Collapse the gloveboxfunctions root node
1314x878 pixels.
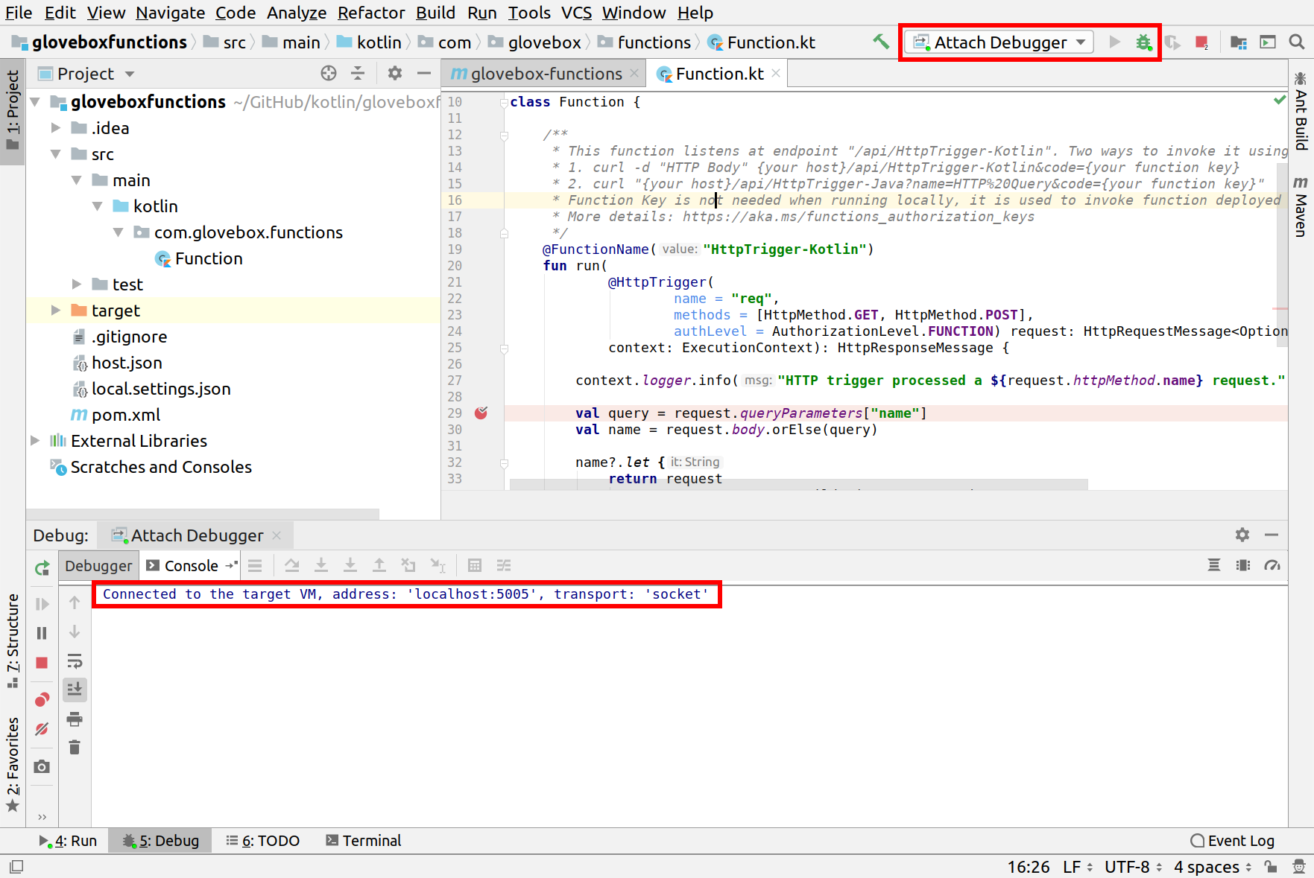35,101
